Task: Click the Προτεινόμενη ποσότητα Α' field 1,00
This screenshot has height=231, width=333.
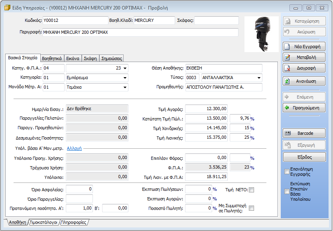Action: 79,208
